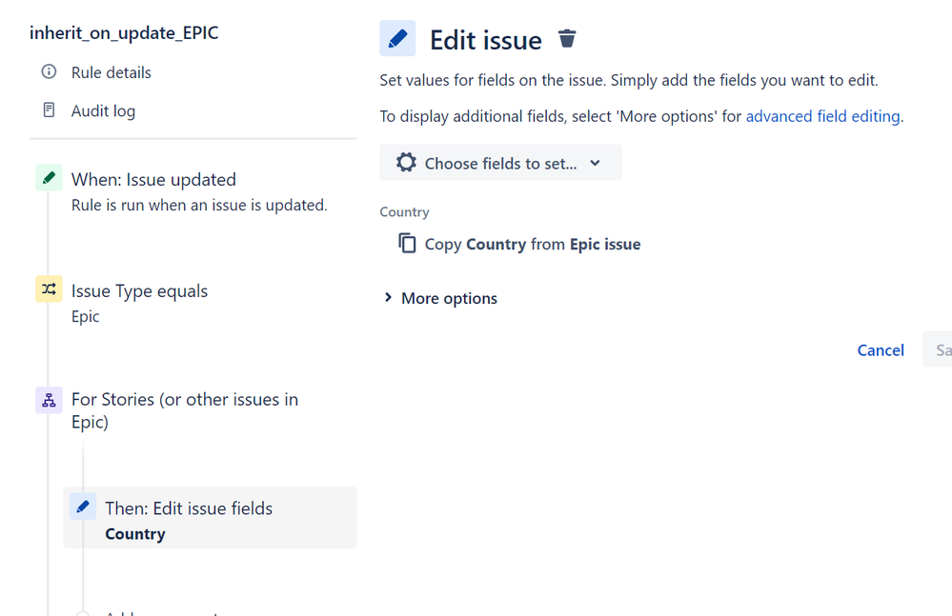Click the Copy Country from Epic issue value

(x=532, y=244)
